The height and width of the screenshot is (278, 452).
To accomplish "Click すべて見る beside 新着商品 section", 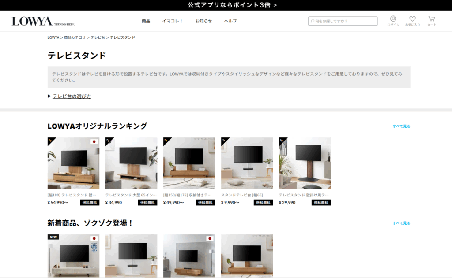I will click(401, 223).
